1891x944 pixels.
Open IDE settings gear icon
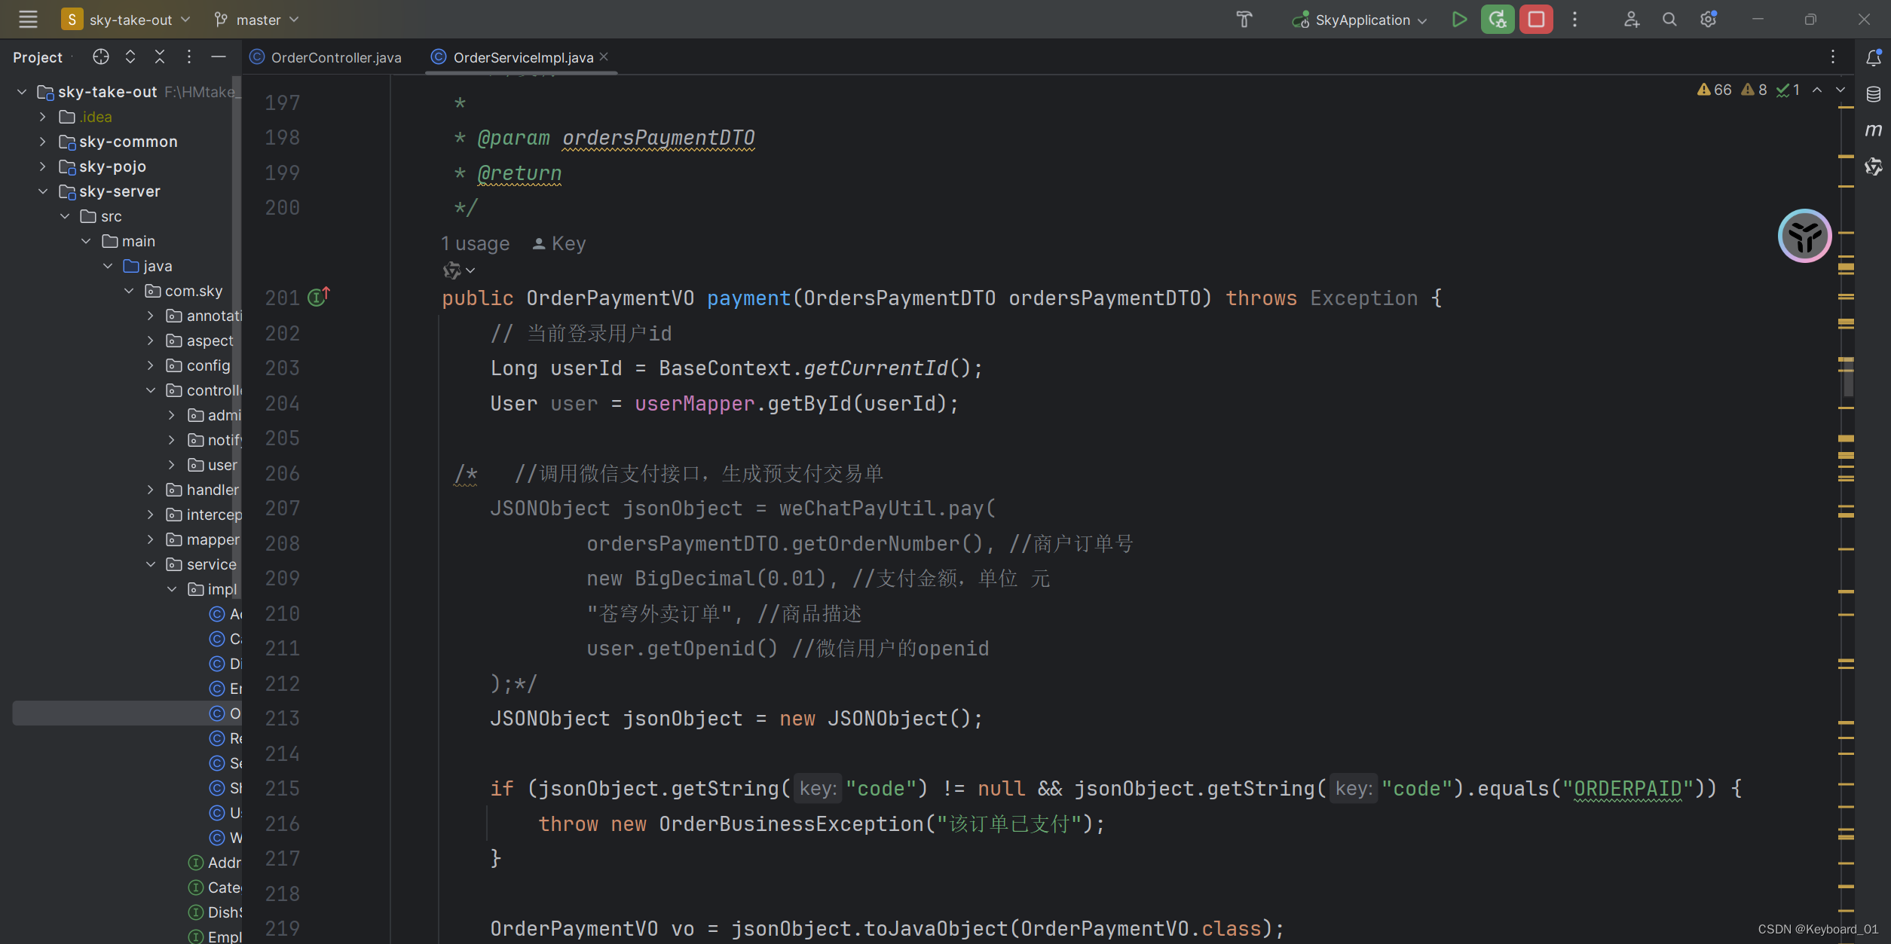(1708, 20)
